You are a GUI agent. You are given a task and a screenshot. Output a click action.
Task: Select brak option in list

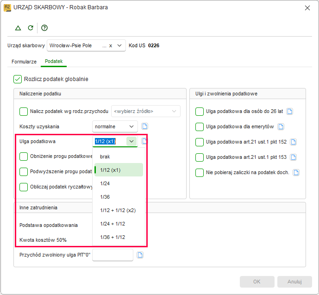pos(119,157)
